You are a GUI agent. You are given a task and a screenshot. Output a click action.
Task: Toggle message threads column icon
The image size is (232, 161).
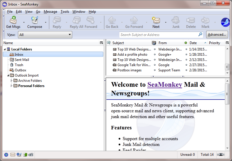coord(108,43)
